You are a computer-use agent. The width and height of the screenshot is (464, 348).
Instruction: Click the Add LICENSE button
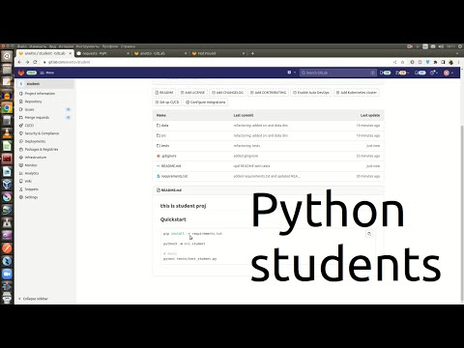tap(192, 93)
